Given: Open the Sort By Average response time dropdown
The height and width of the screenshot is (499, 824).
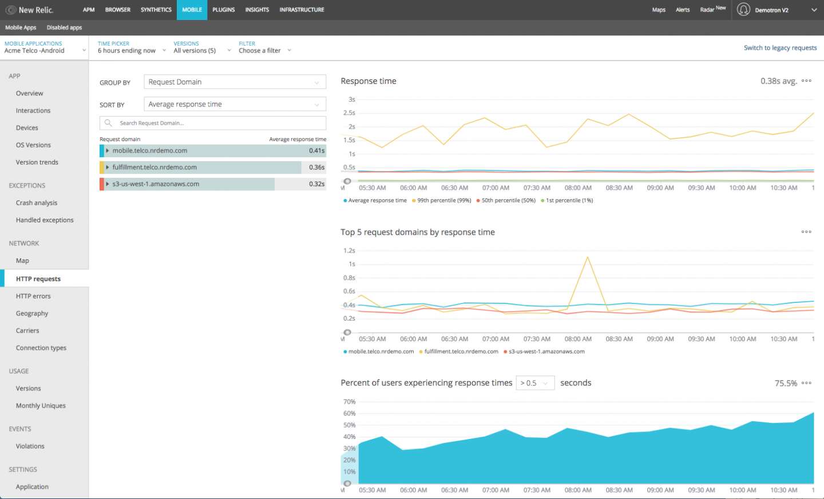Looking at the screenshot, I should (235, 104).
